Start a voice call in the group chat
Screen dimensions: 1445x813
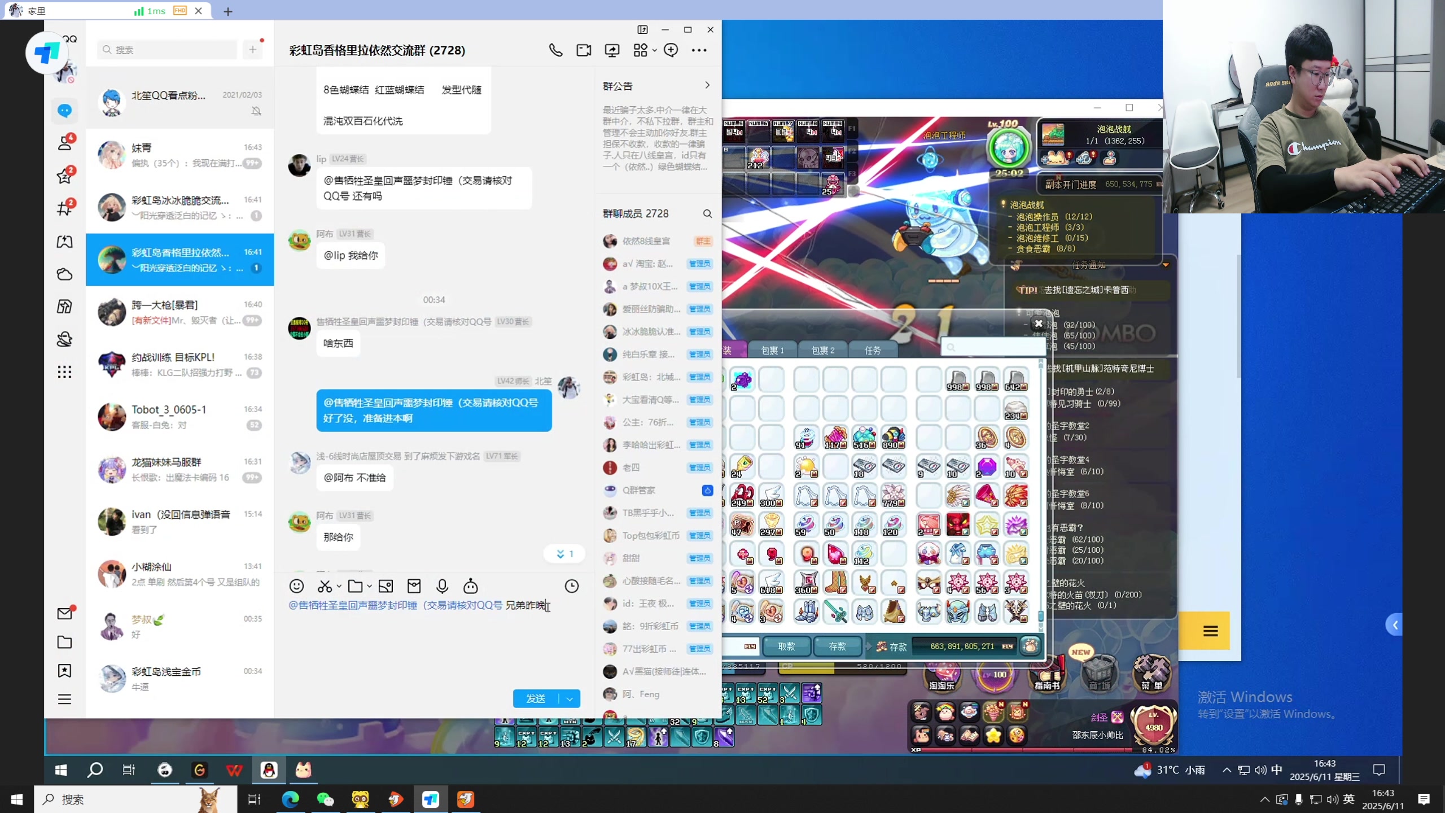(555, 50)
